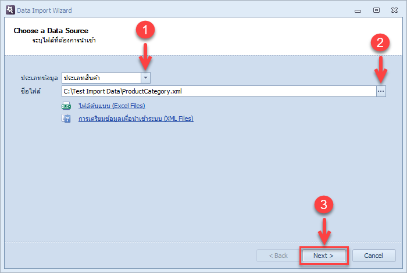Click the 'ชื่อไฟล์' label
Viewport: 407px width, 273px height.
(31, 91)
